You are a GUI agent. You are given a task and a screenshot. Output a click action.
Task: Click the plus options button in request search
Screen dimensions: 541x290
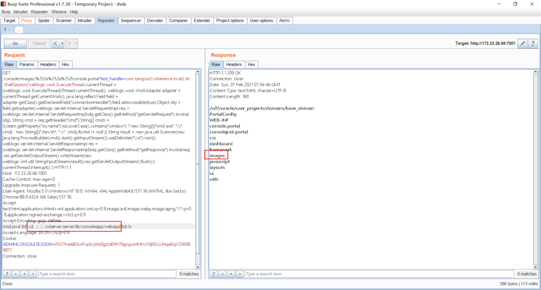(x=24, y=274)
